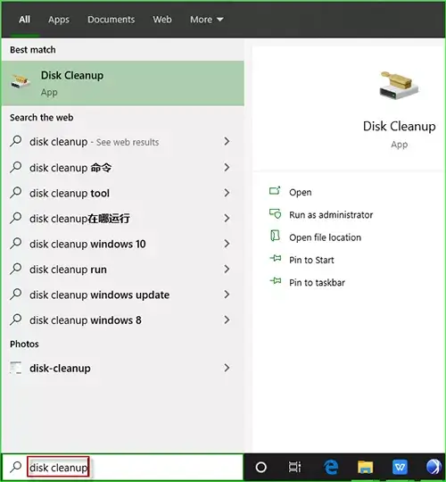Click search icon beside 'disk cleanup windows update'
This screenshot has height=482, width=446.
(x=16, y=295)
